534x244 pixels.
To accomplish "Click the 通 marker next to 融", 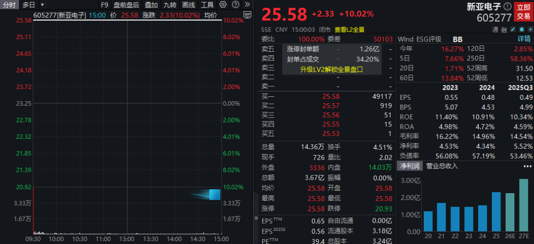I will point(495,30).
